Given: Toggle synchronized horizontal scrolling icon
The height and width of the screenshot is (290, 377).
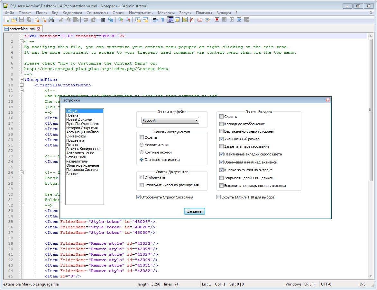Looking at the screenshot, I should pos(145,20).
